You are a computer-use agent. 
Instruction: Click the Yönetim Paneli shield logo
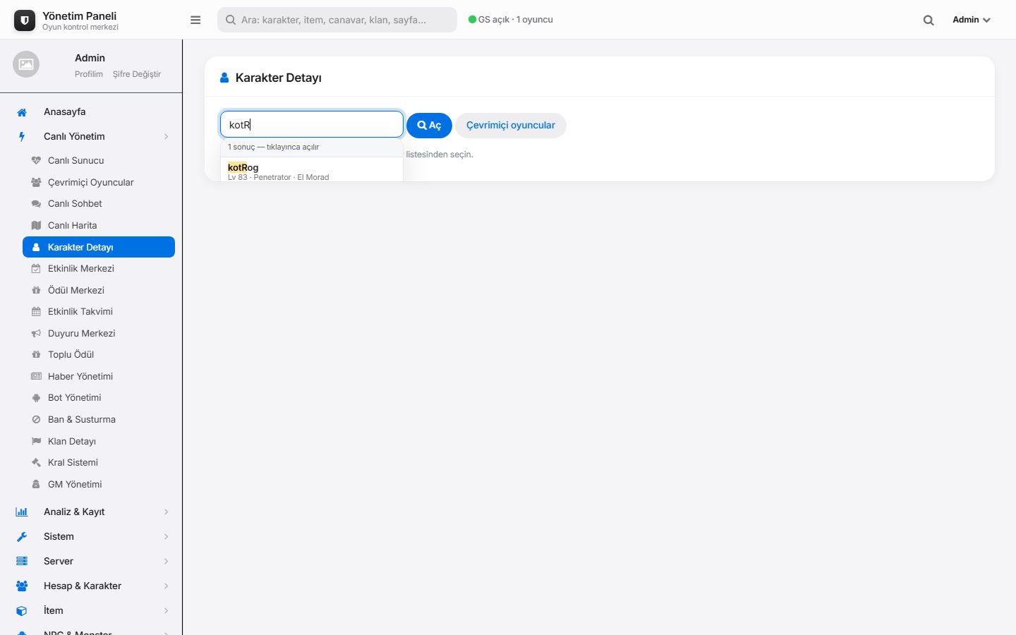click(x=25, y=20)
